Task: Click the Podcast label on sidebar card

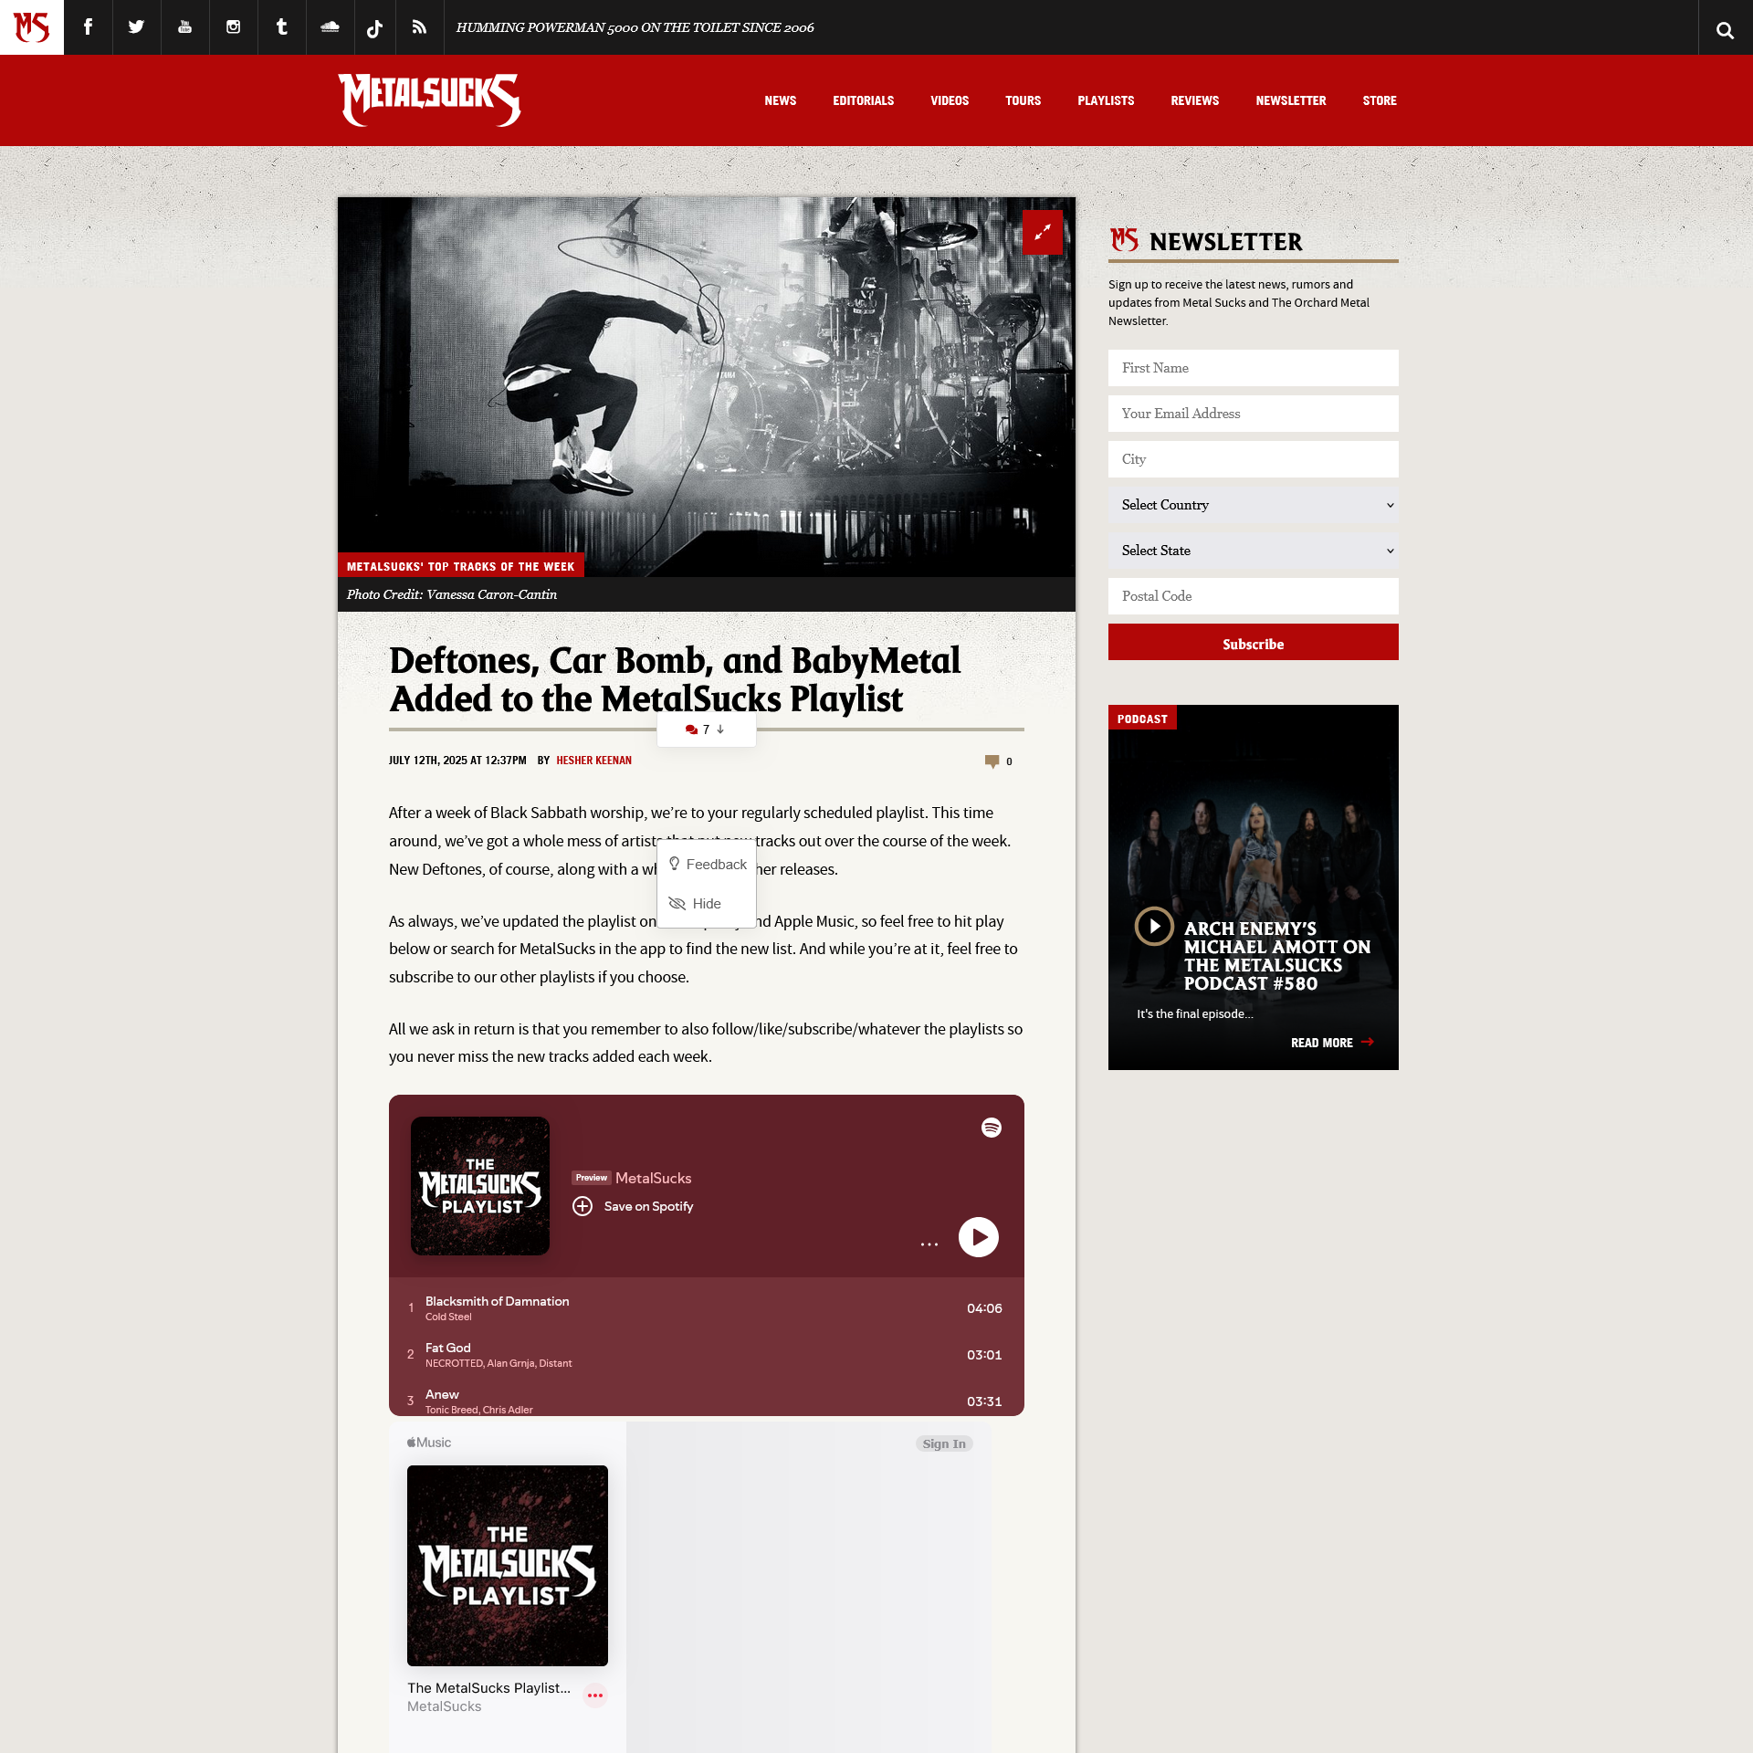Action: [1142, 719]
